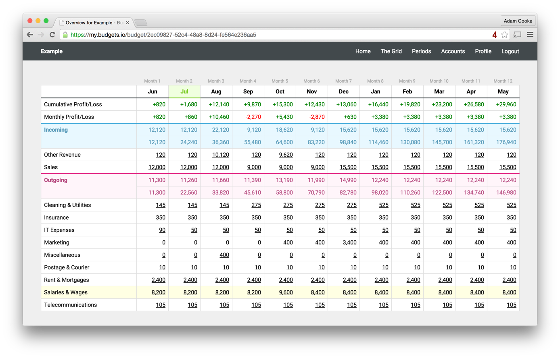Open Other Revenue value 10,120 for Aug
Image resolution: width=560 pixels, height=358 pixels.
[x=220, y=155]
